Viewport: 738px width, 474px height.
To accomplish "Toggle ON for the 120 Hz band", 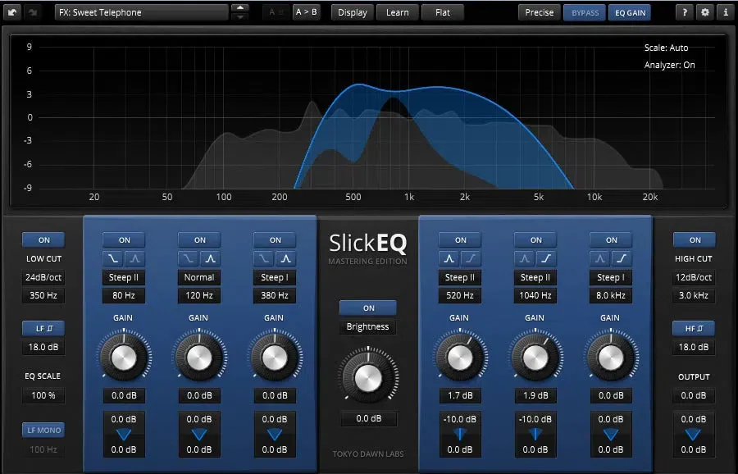I will pyautogui.click(x=199, y=240).
